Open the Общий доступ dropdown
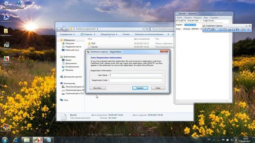 coord(109,35)
